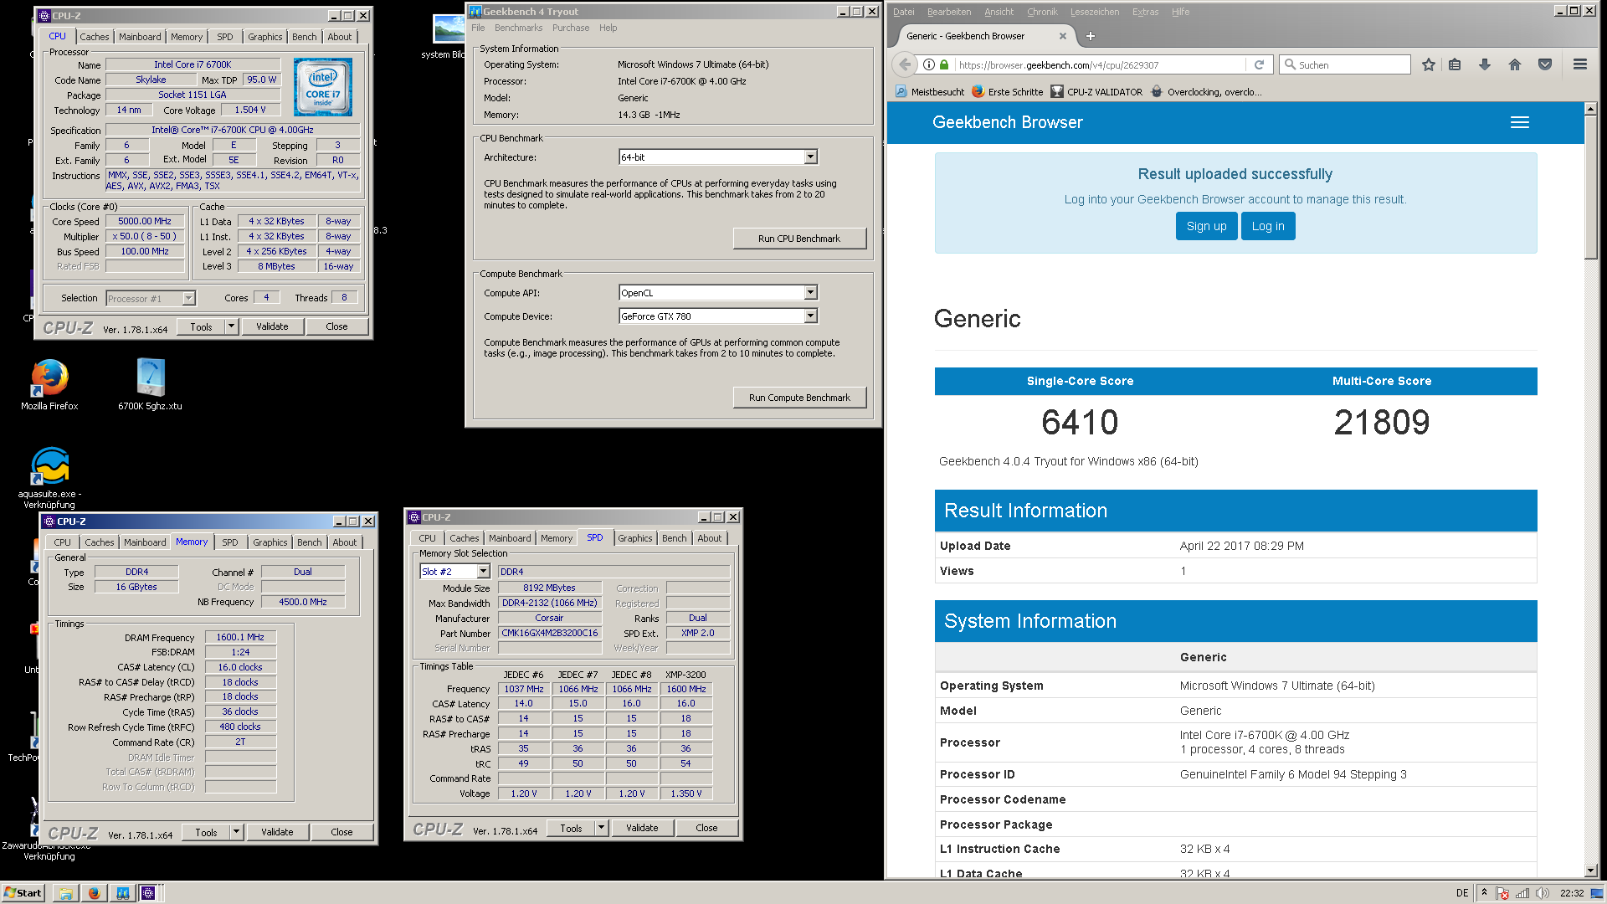
Task: Open the 6700K 5ghz.xtu desktop file
Action: point(151,385)
